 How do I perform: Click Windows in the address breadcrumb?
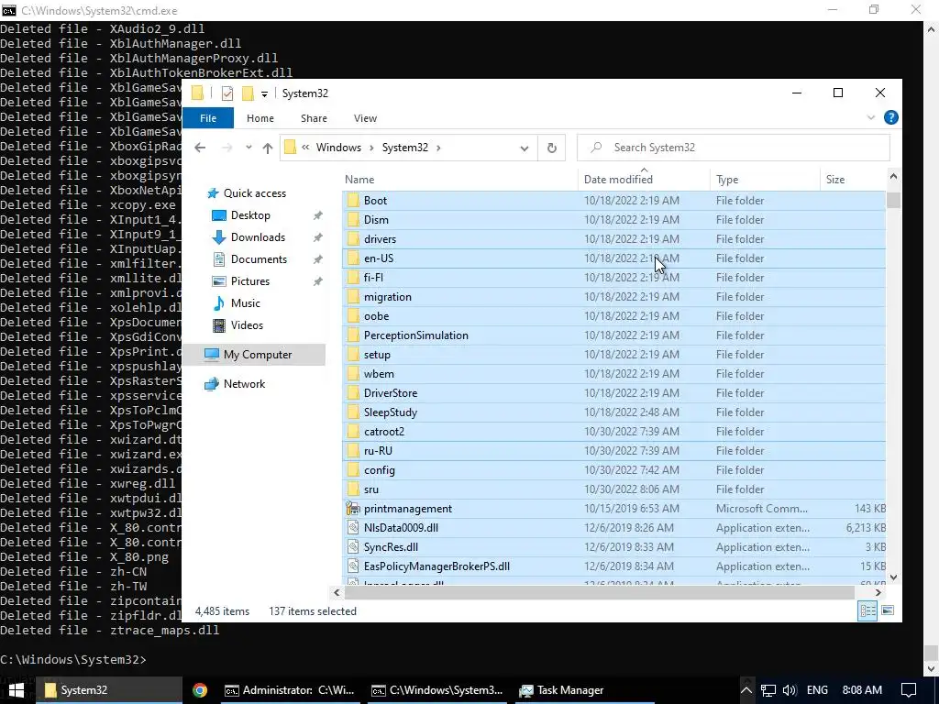click(338, 148)
